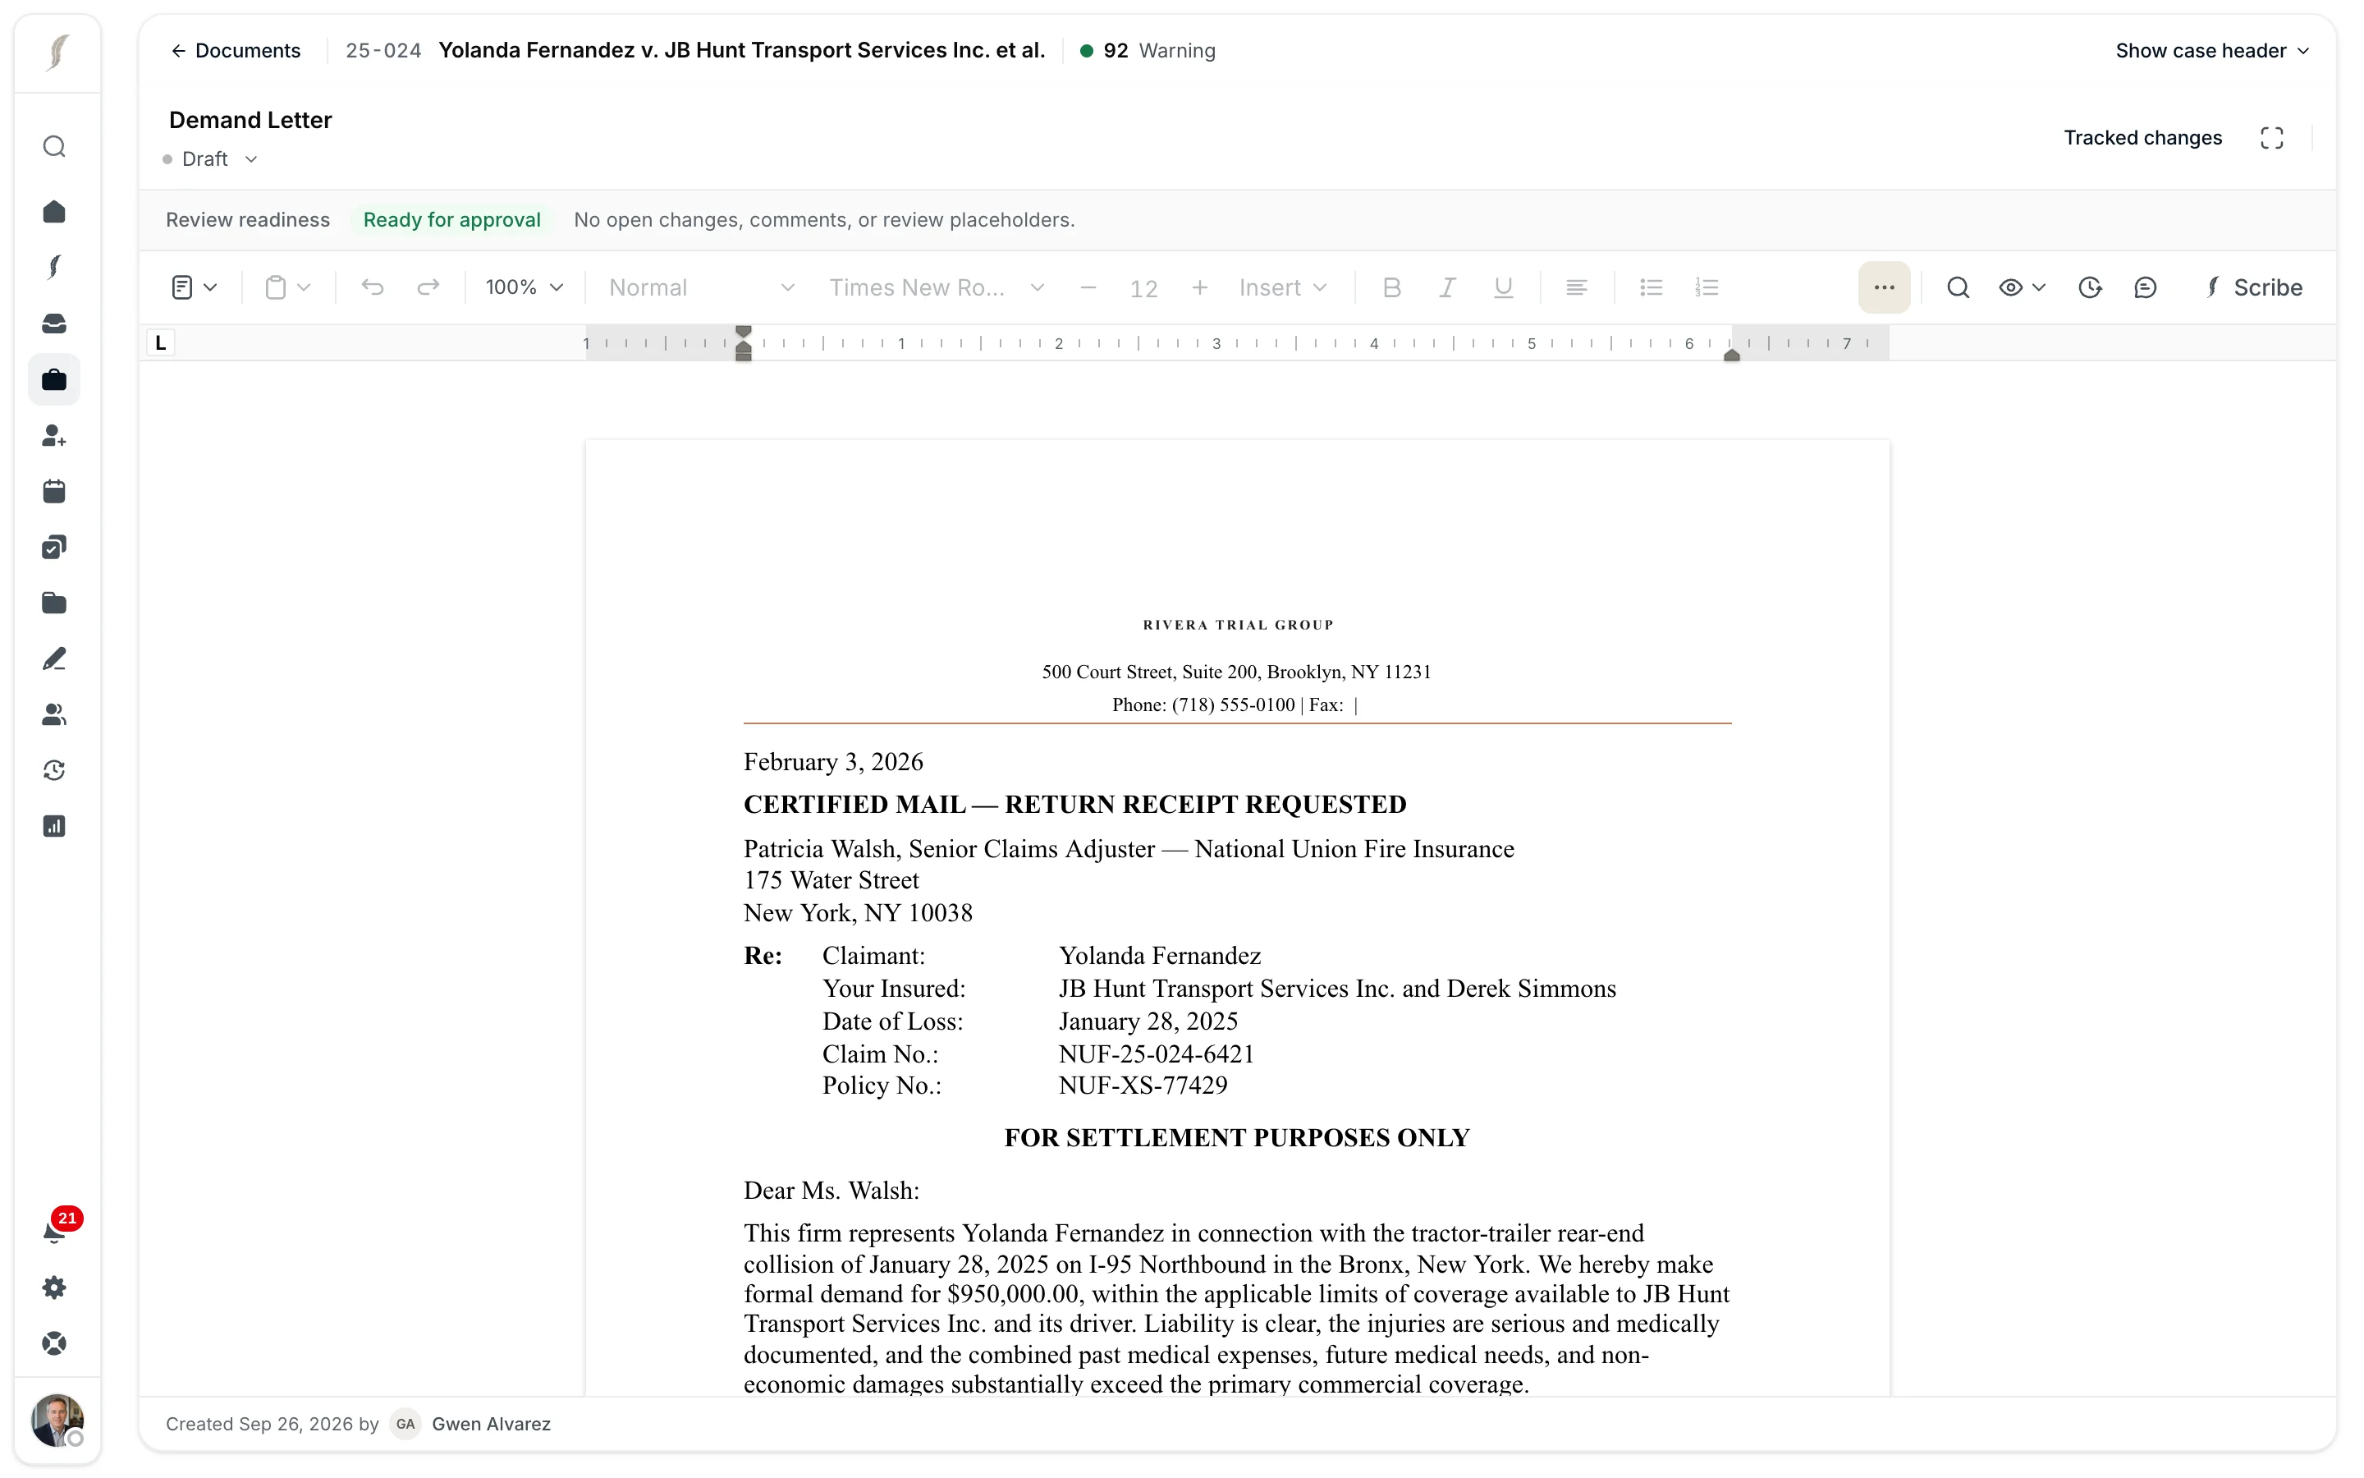Toggle bulleted list
This screenshot has height=1478, width=2364.
click(x=1651, y=287)
